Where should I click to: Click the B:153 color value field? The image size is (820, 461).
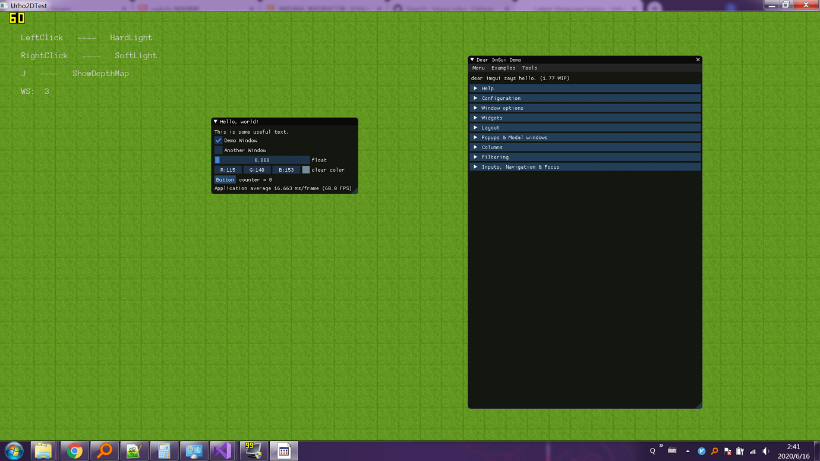click(x=286, y=170)
